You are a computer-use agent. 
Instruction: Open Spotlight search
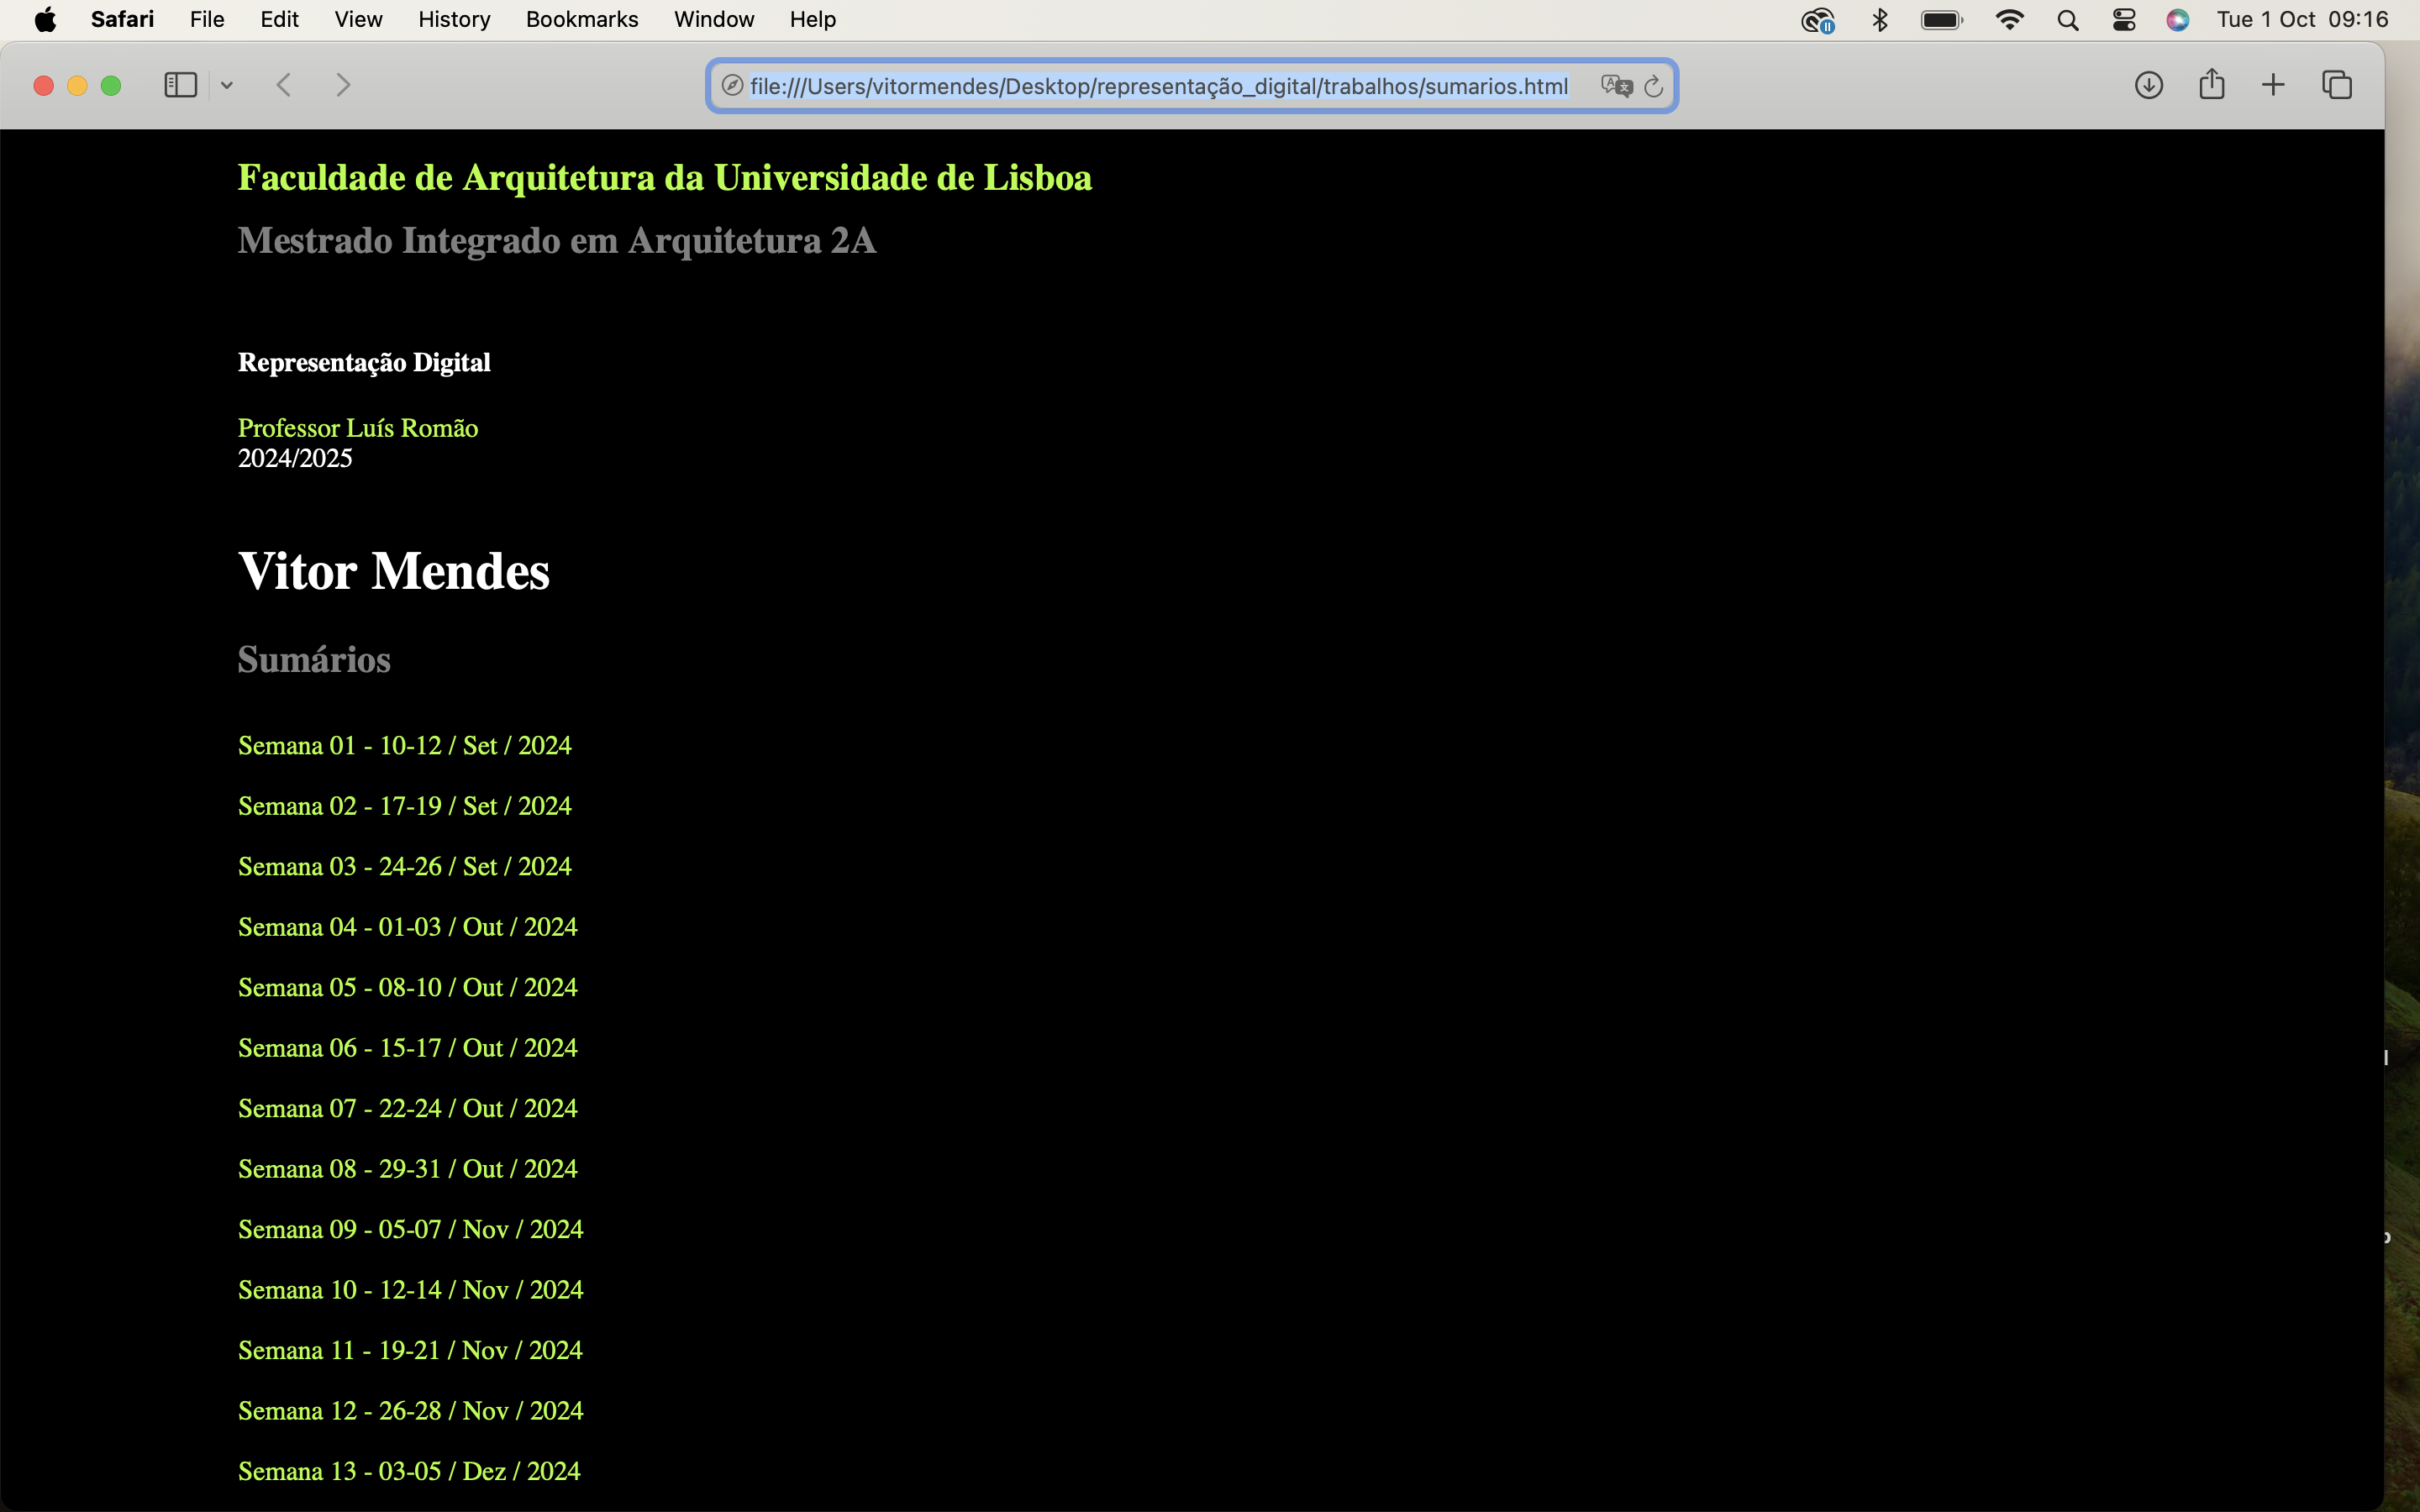pos(2068,20)
